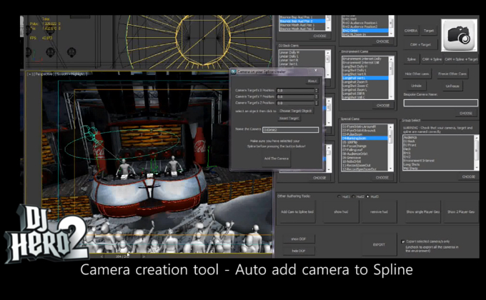
Task: Select the Hud1 radio button
Action: (x=339, y=196)
